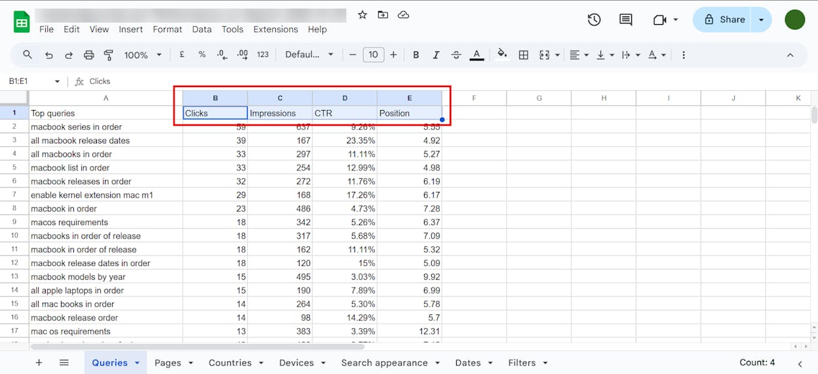Open the Share options dropdown arrow
The image size is (818, 374).
761,20
